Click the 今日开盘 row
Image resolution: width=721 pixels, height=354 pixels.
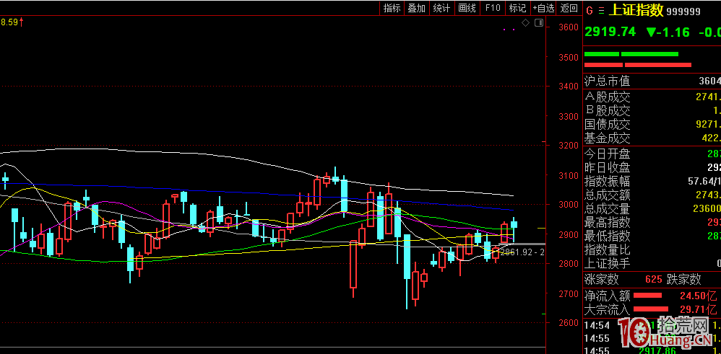(x=652, y=154)
